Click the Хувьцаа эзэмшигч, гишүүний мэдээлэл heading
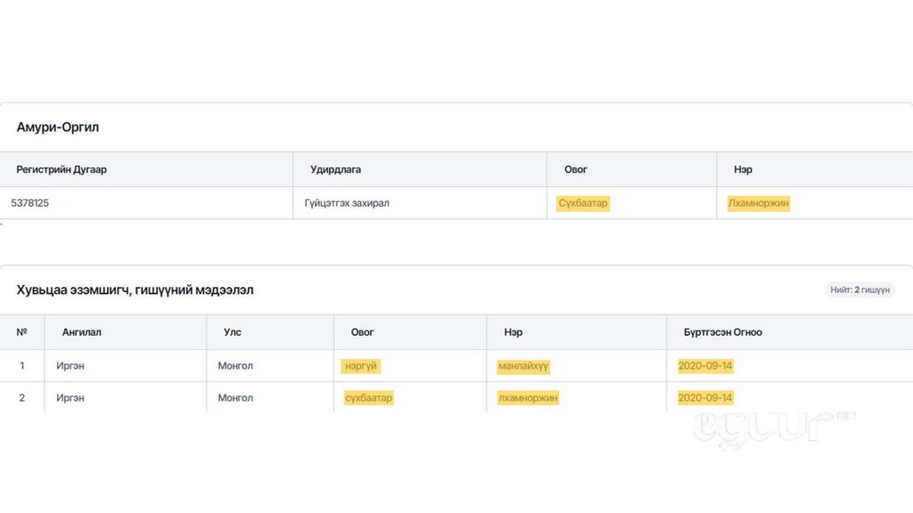Image resolution: width=913 pixels, height=513 pixels. 135,290
